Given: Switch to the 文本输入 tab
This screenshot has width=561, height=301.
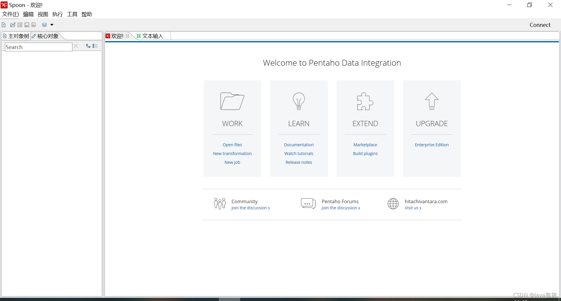Looking at the screenshot, I should coord(150,36).
